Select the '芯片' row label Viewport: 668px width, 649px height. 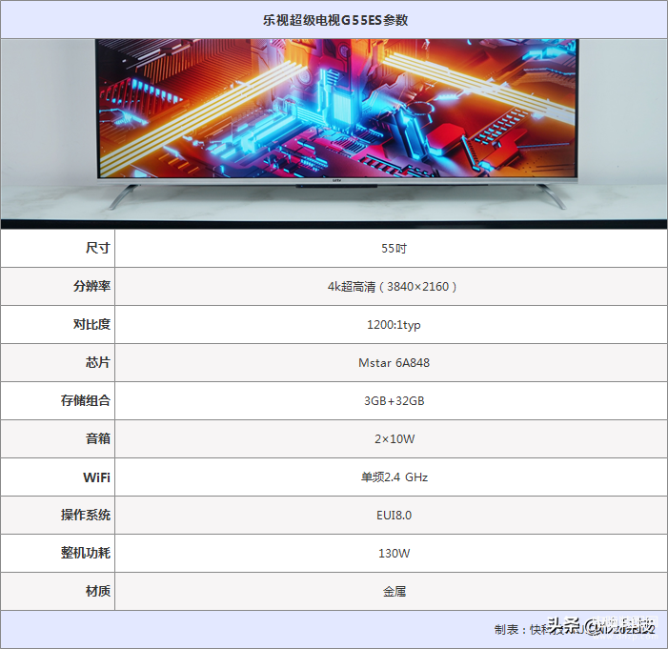[x=97, y=362]
